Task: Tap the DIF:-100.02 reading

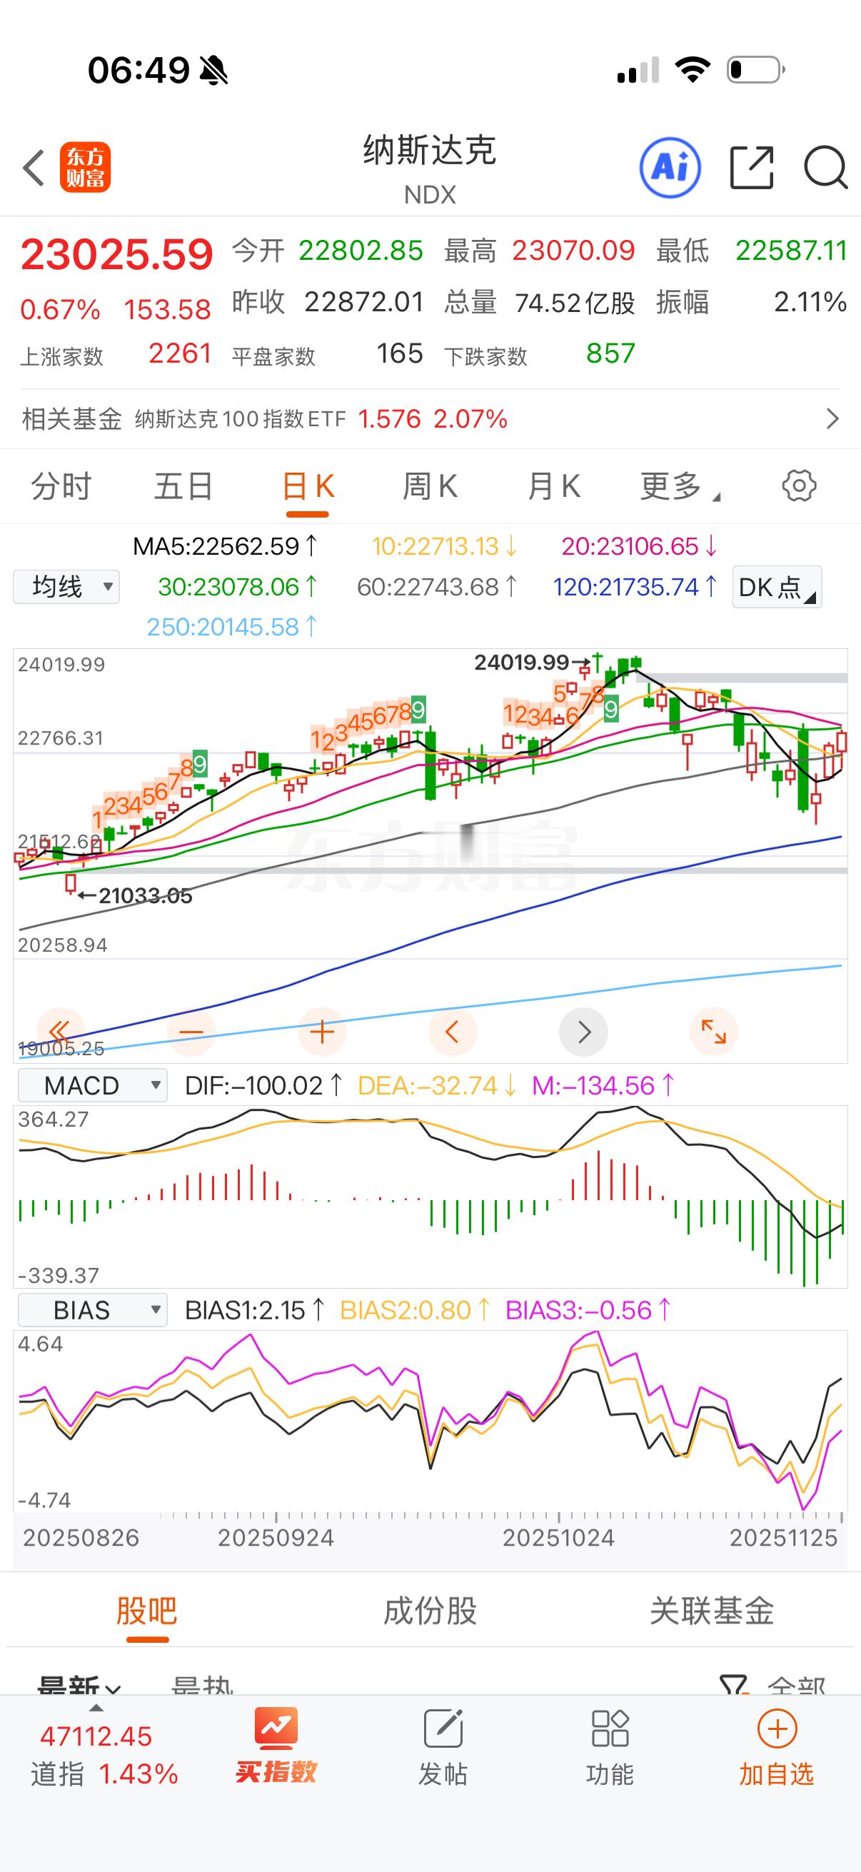Action: pos(263,1085)
